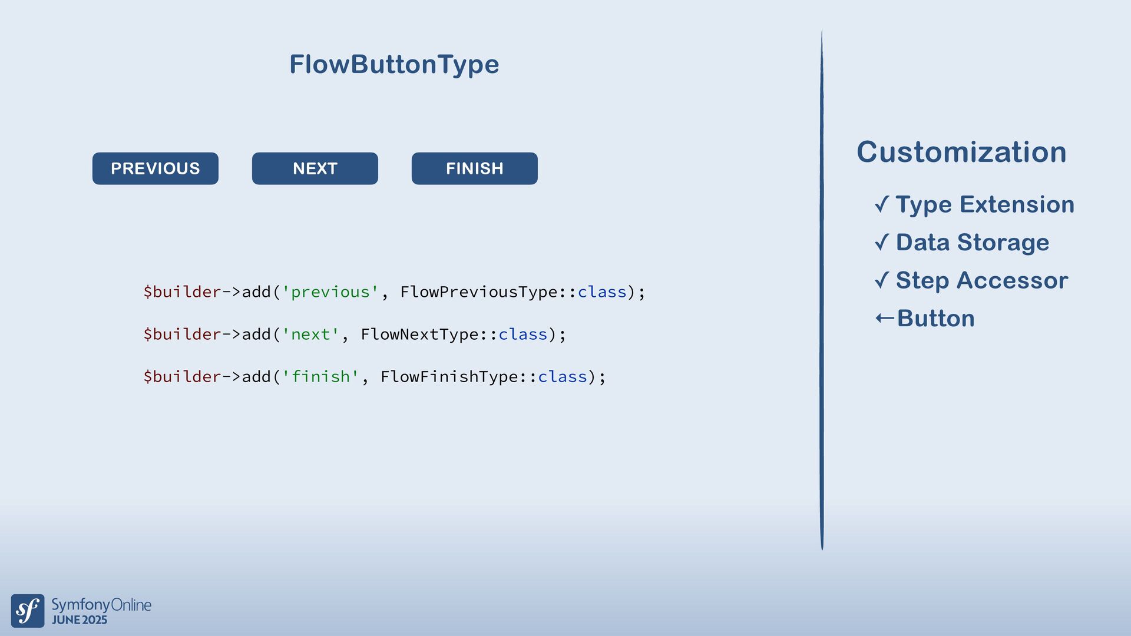Select the Step Accessor list item
The height and width of the screenshot is (636, 1131).
click(981, 280)
